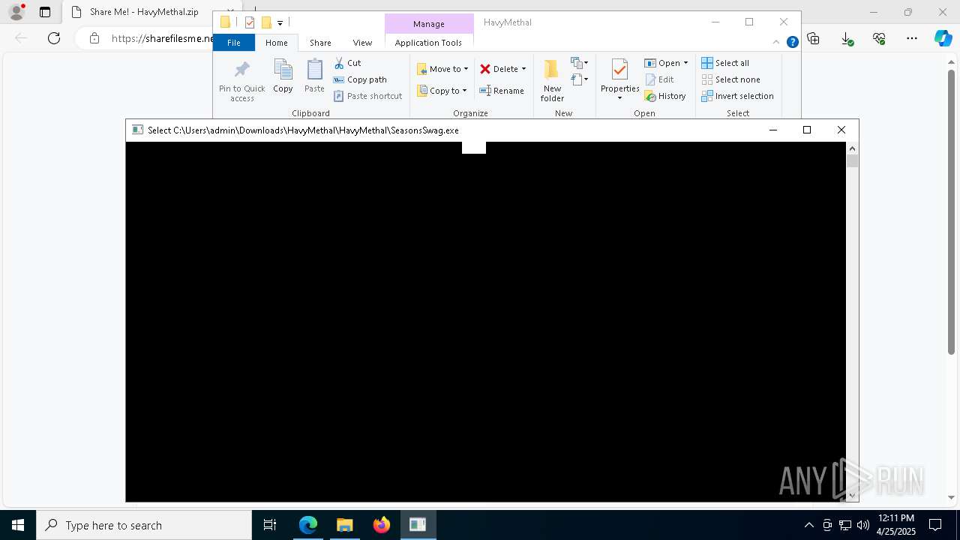960x540 pixels.
Task: Click the Edge profile avatar
Action: tap(16, 12)
